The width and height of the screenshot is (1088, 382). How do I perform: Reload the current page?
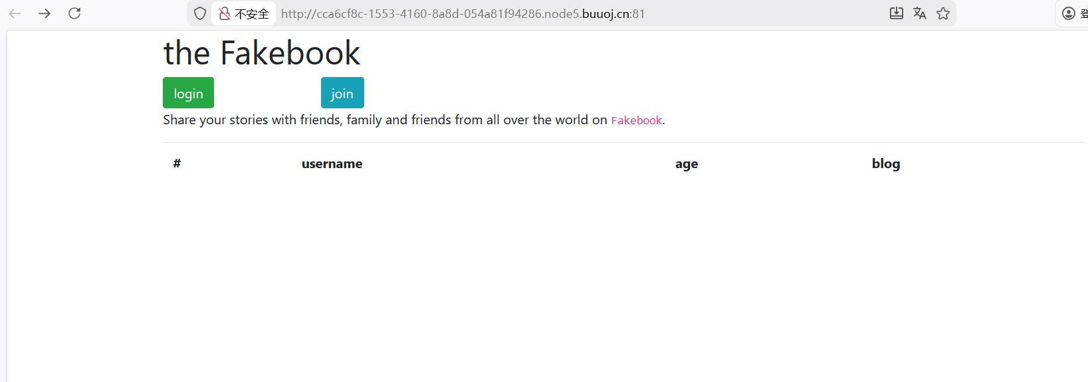(x=74, y=13)
